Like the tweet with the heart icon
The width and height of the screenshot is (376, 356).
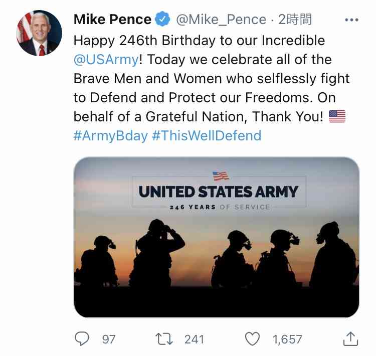pyautogui.click(x=253, y=339)
